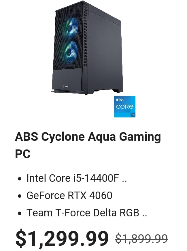The image size is (187, 251).
Task: Click the i5 corner tag on the badge
Action: point(133,115)
